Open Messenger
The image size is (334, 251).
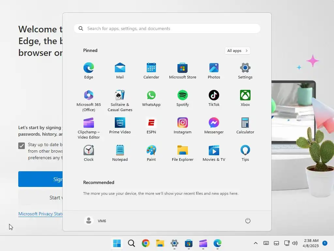coord(214,126)
